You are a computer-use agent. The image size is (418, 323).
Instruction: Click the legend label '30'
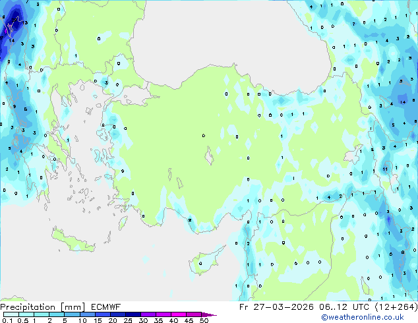[x=143, y=320]
